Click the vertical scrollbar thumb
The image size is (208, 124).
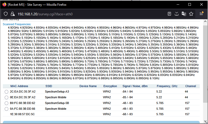click(x=205, y=64)
